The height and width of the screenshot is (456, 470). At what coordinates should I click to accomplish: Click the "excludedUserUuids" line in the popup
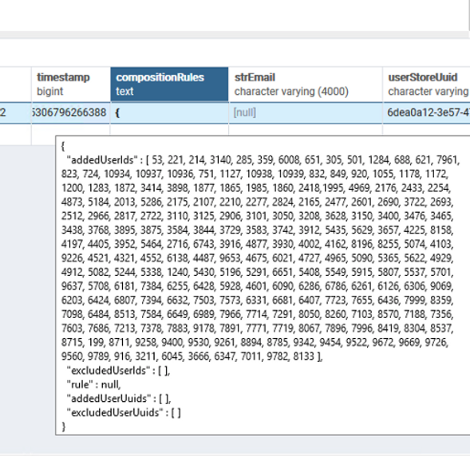point(124,413)
